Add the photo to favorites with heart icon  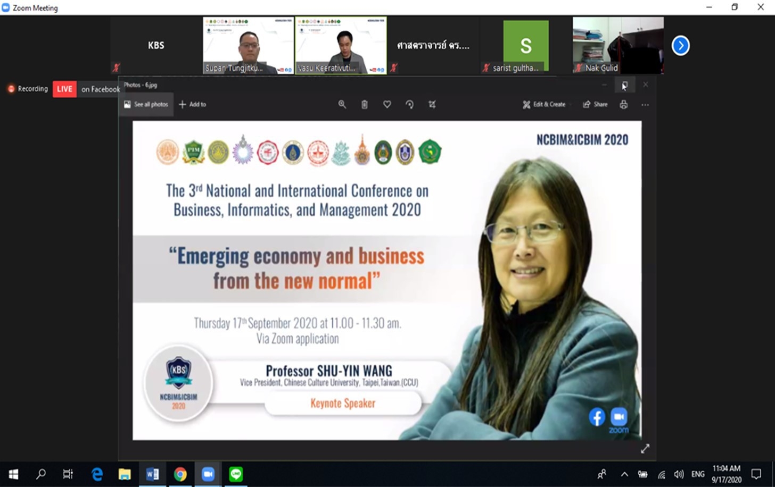(387, 105)
